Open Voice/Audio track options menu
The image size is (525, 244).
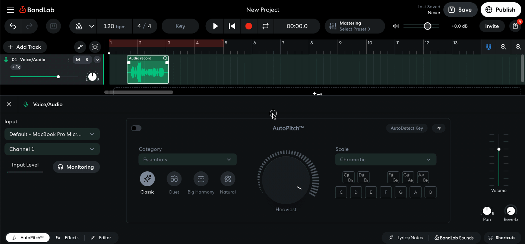click(x=69, y=60)
